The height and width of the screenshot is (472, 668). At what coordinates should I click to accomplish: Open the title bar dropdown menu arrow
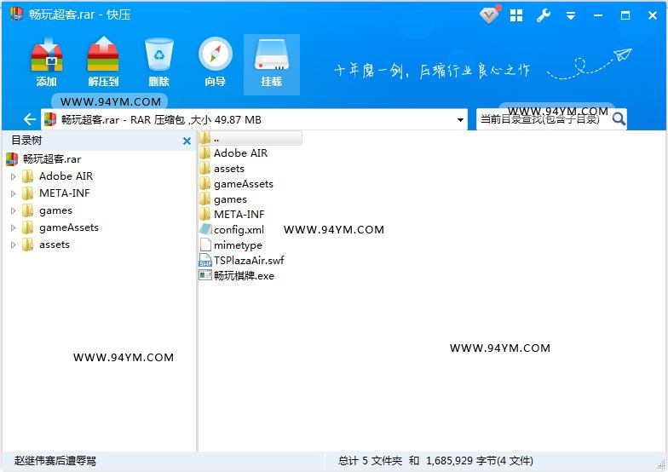pyautogui.click(x=571, y=16)
